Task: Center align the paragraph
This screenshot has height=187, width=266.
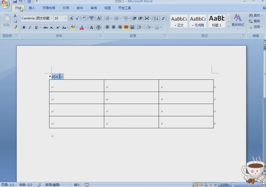Action: [x=113, y=27]
